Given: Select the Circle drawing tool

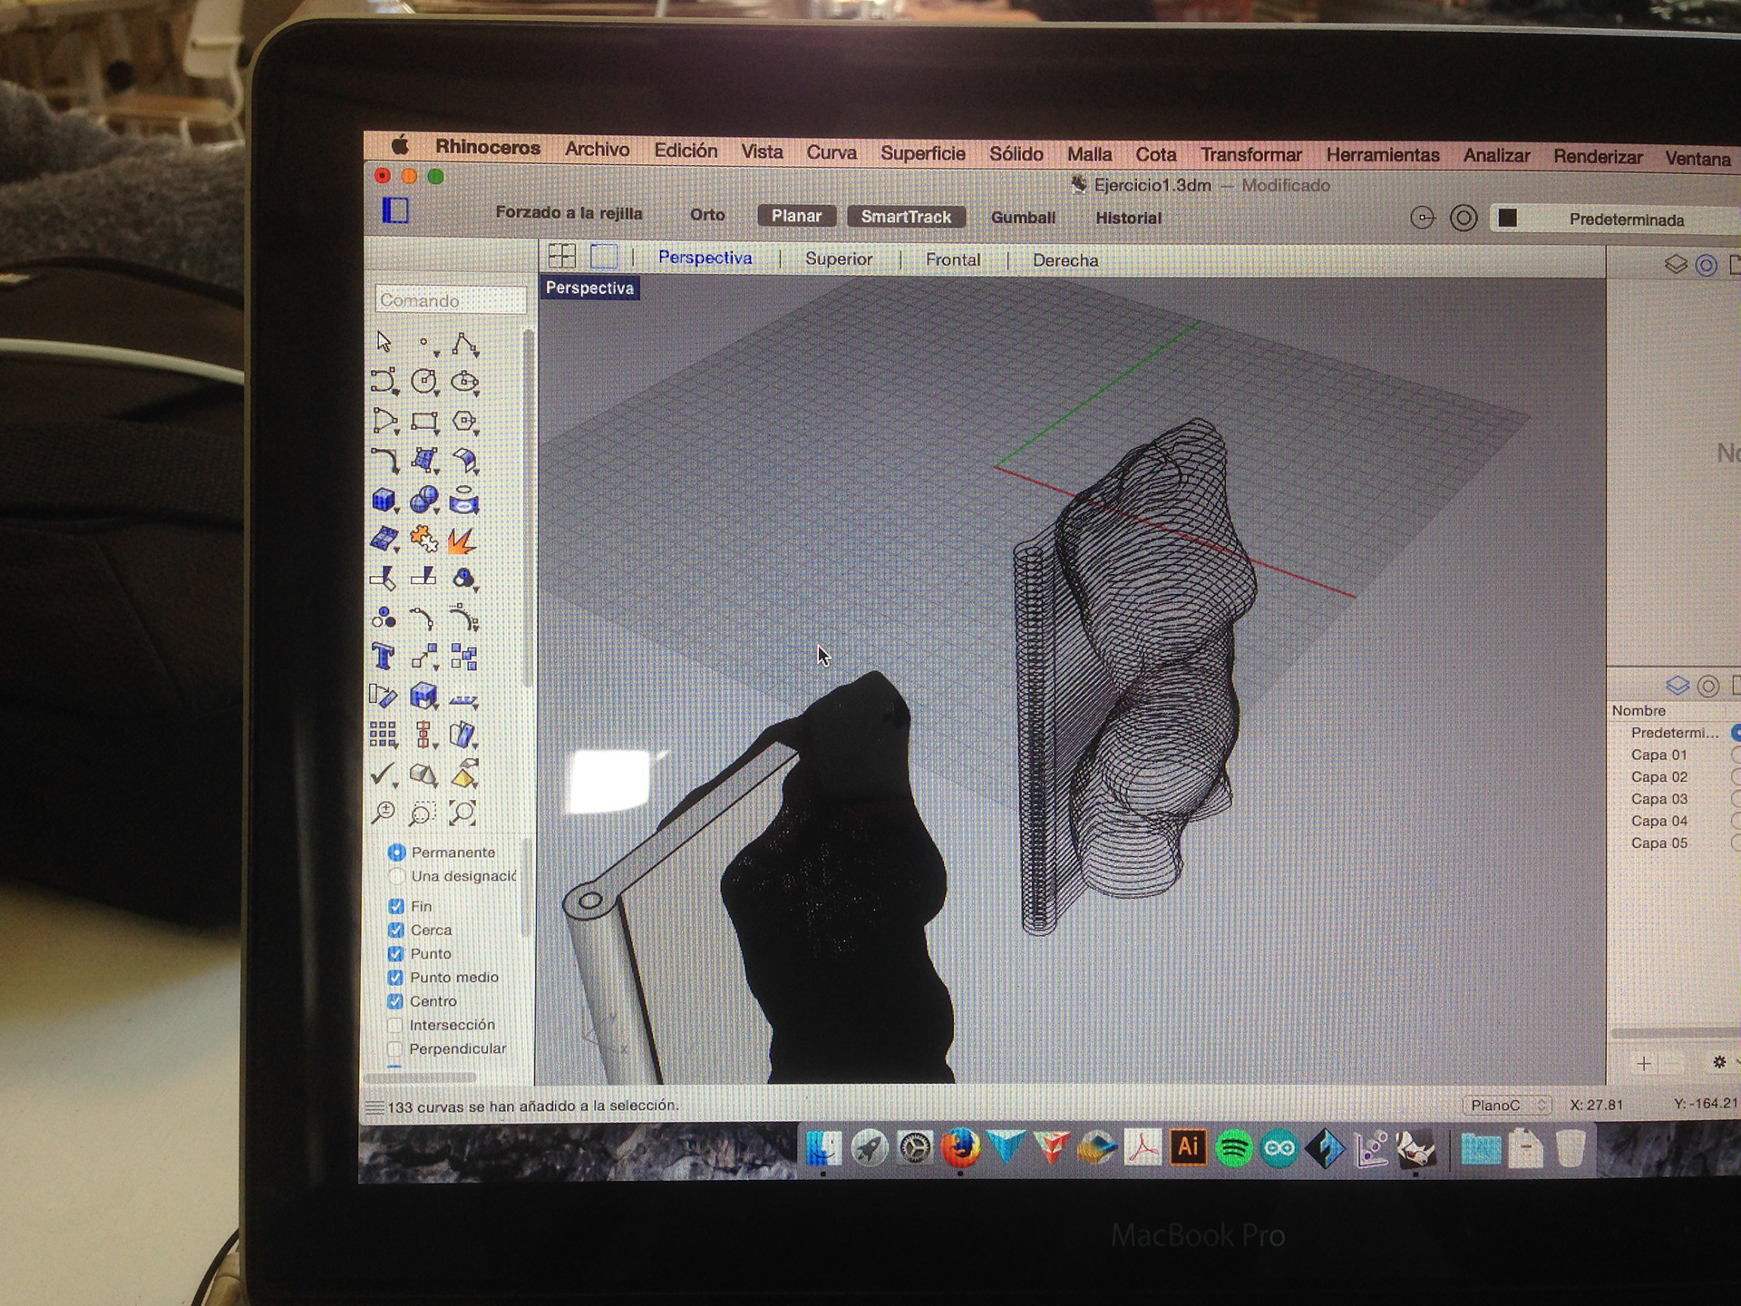Looking at the screenshot, I should (423, 381).
